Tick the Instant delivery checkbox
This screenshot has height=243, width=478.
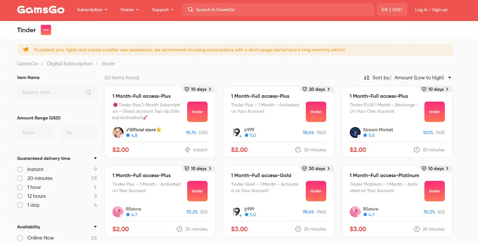tap(20, 169)
